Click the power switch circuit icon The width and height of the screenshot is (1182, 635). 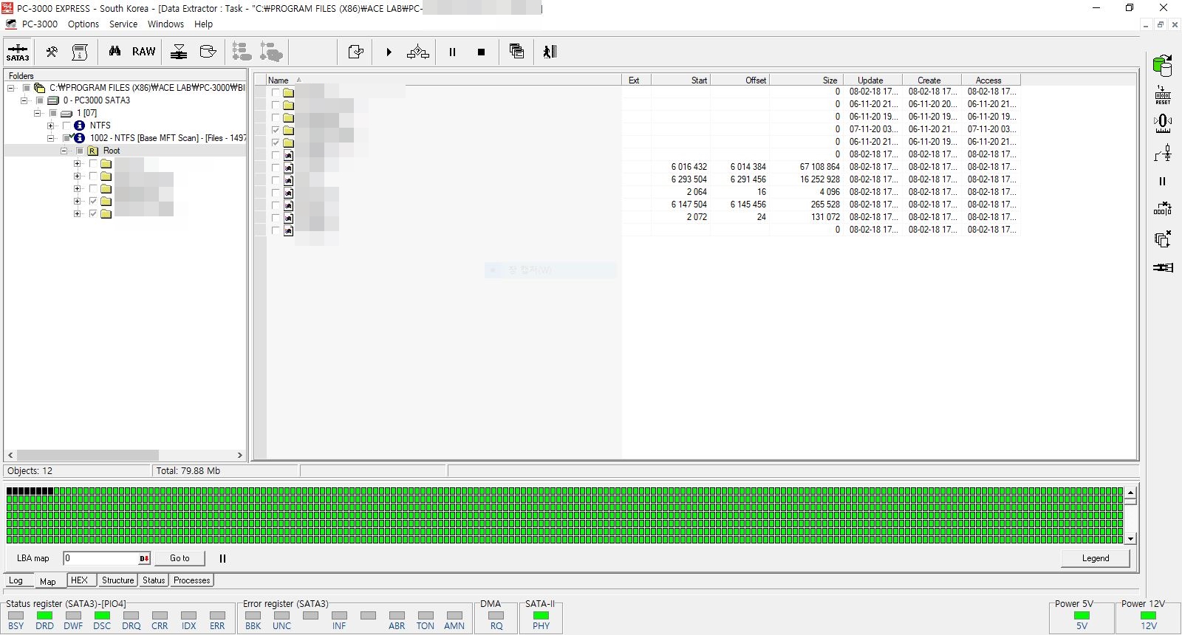click(x=1163, y=153)
